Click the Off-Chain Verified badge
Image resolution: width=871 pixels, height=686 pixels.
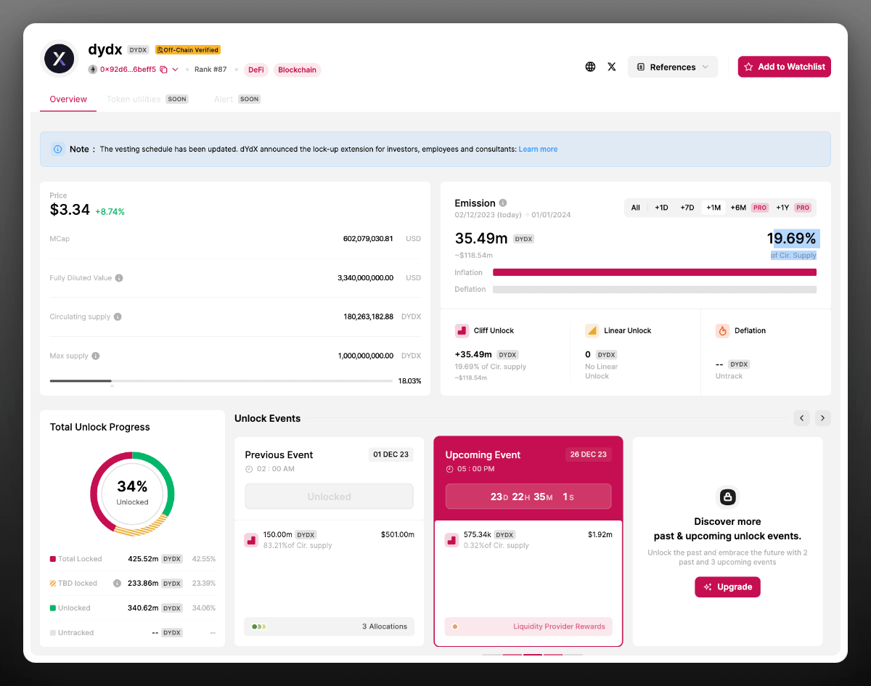tap(188, 50)
